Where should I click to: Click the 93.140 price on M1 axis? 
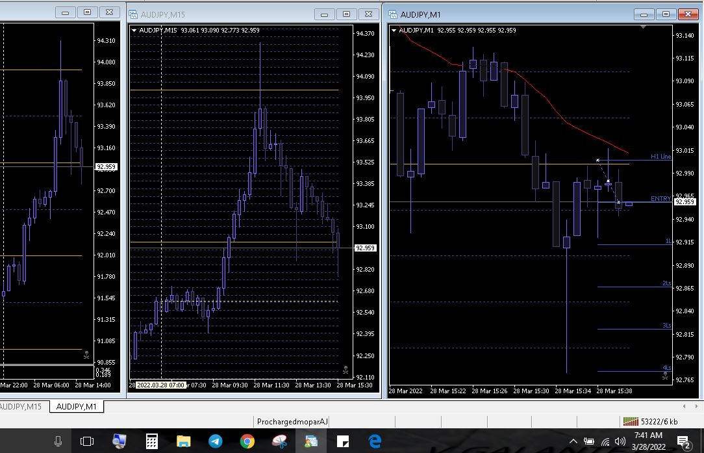point(685,36)
